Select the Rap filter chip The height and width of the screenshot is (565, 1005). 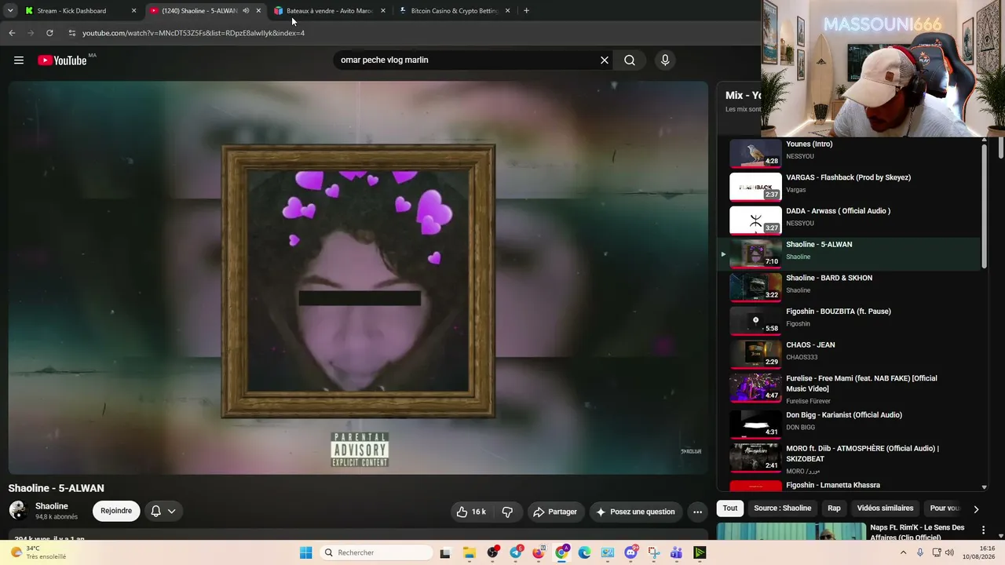(x=834, y=508)
